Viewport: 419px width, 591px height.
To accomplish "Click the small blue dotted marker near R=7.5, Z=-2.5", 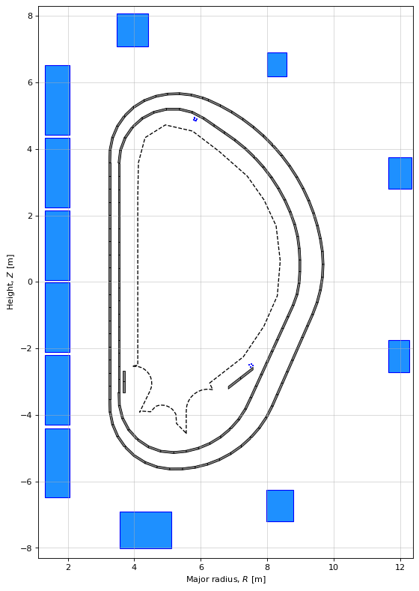I will click(251, 366).
